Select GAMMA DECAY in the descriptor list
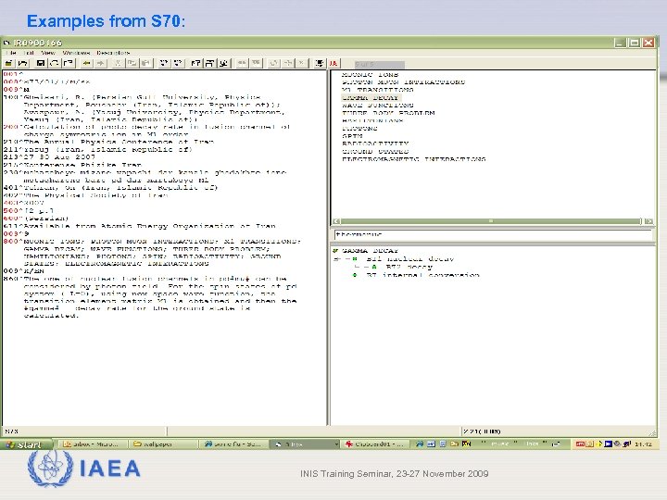Screen dimensions: 667x500 point(370,98)
